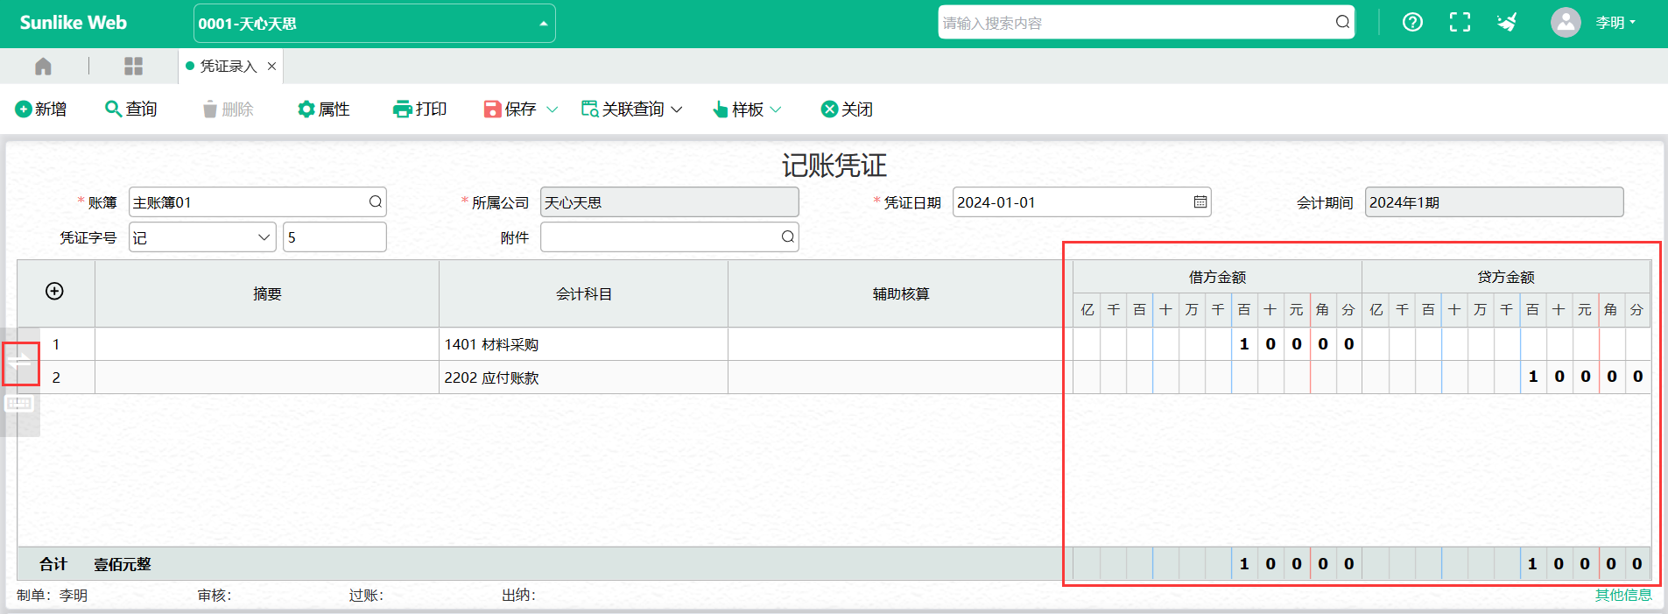Image resolution: width=1668 pixels, height=614 pixels.
Task: Click the 账簿 lookup magnifier icon
Action: point(376,202)
